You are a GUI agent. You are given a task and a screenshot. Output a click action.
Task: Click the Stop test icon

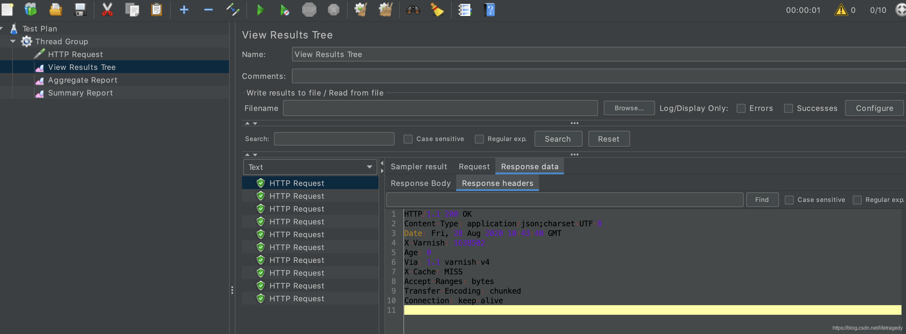point(309,10)
